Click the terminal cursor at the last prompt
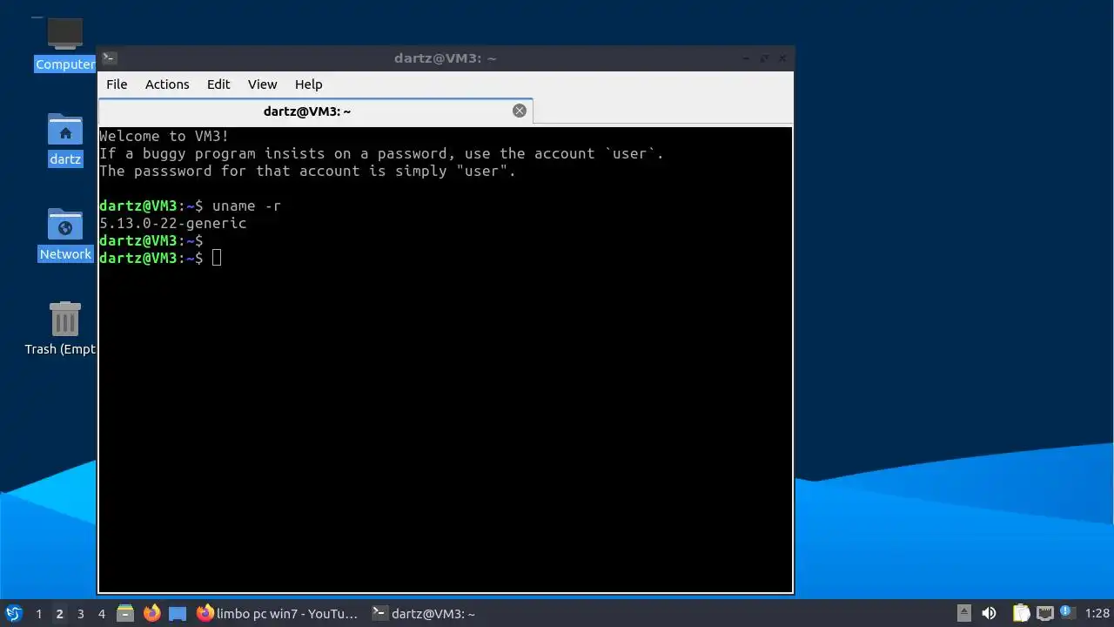The width and height of the screenshot is (1114, 627). click(x=217, y=258)
